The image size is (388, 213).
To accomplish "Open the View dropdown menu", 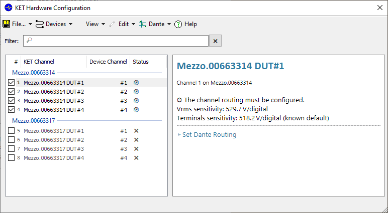I will pos(95,24).
